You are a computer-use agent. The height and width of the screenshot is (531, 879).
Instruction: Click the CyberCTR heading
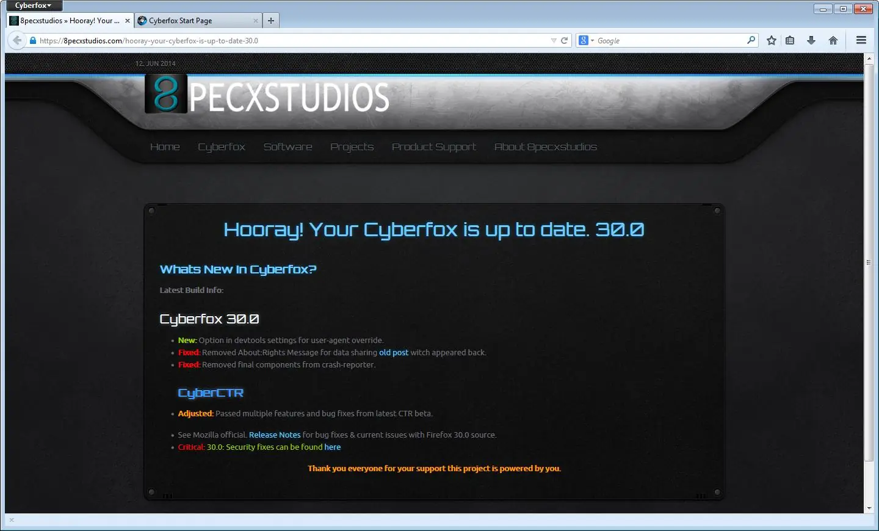click(211, 393)
